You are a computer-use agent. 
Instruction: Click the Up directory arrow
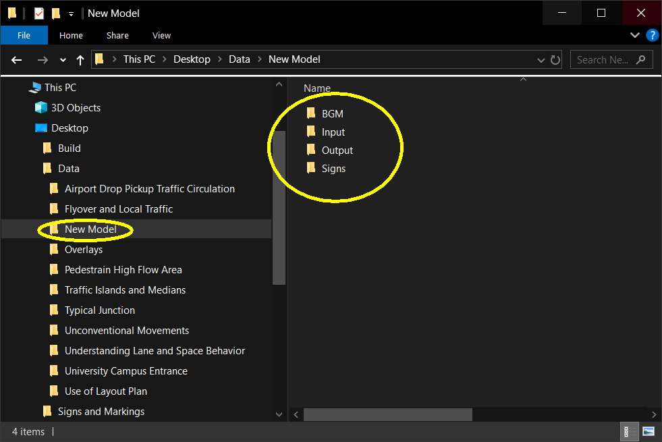click(80, 60)
